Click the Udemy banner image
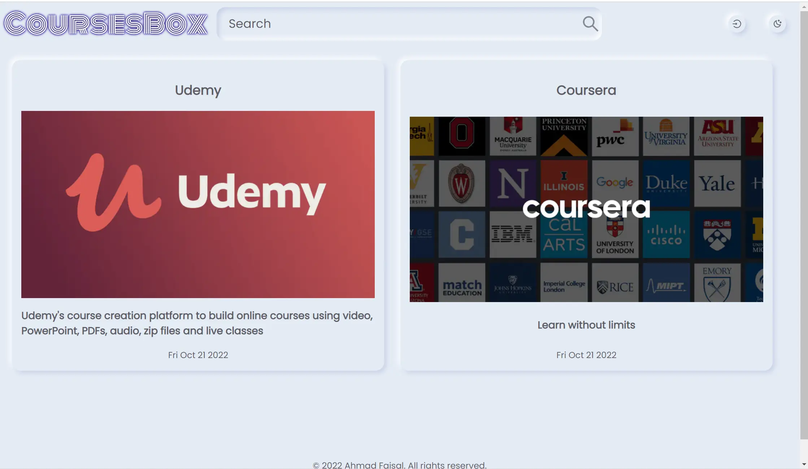 pyautogui.click(x=198, y=204)
